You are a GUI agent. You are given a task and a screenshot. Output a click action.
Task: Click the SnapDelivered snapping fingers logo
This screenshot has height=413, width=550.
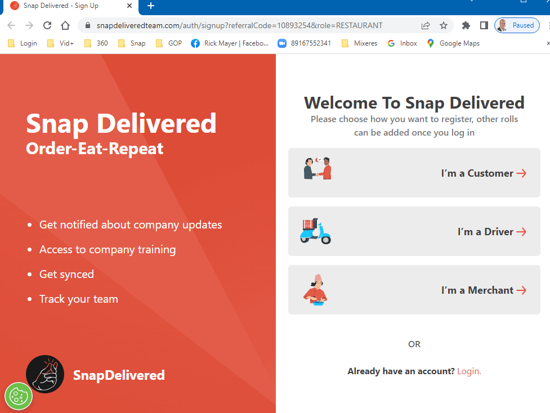45,374
